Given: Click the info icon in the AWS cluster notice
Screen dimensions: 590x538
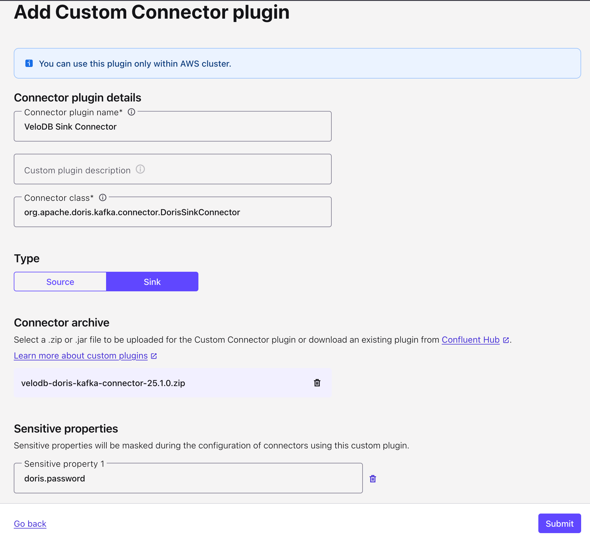Looking at the screenshot, I should pos(29,63).
